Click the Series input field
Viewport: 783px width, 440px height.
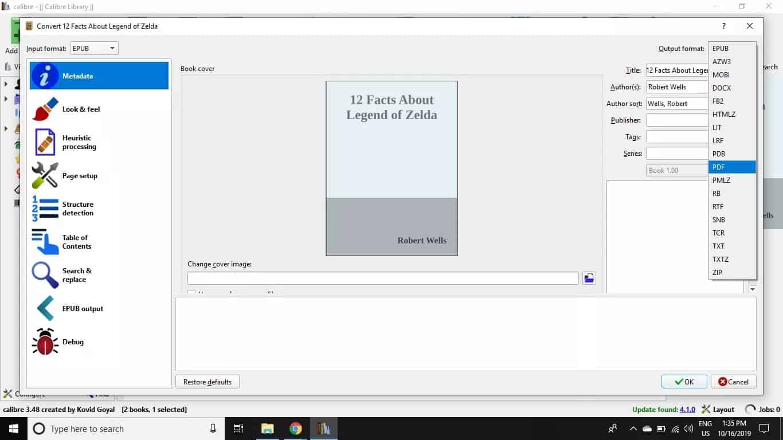pyautogui.click(x=677, y=154)
